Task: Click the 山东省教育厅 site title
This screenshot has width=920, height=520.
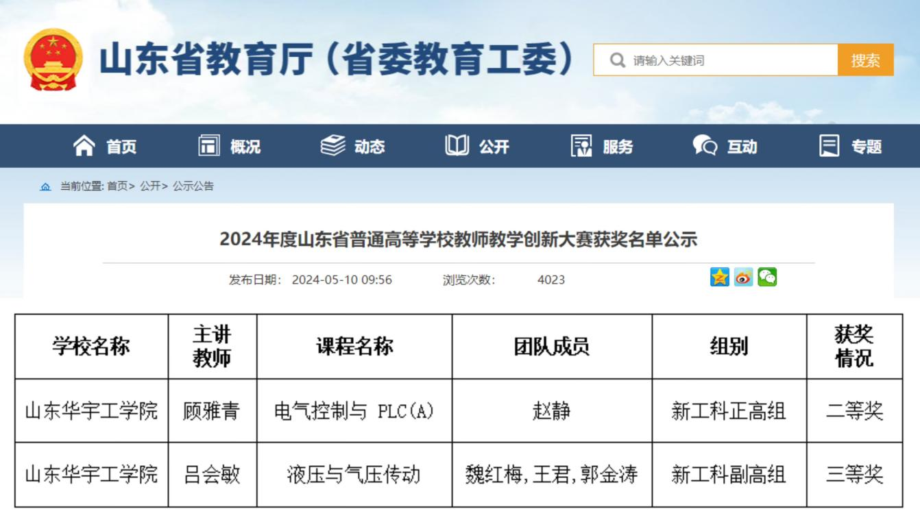Action: point(336,60)
